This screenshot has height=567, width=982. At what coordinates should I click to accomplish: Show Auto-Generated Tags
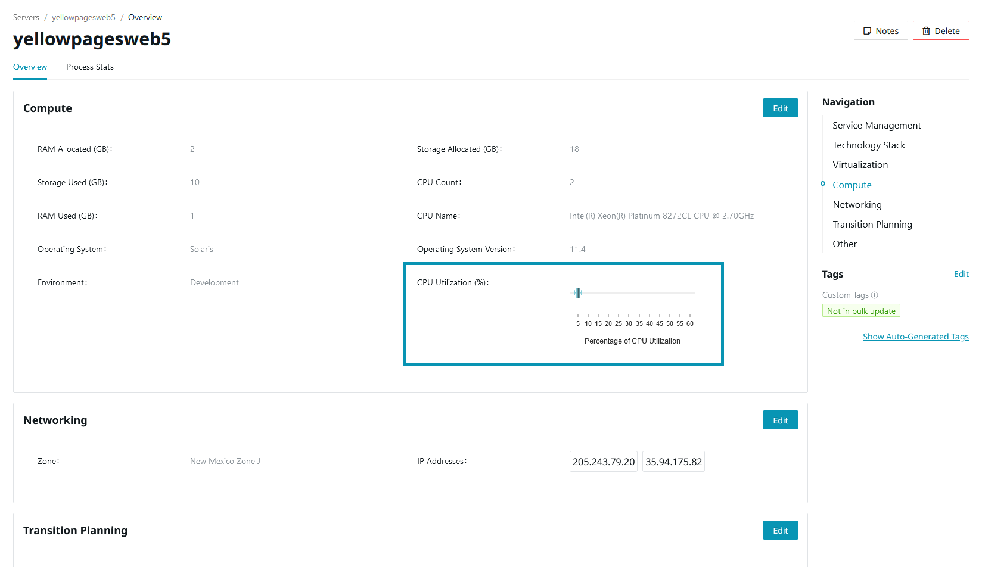coord(915,337)
